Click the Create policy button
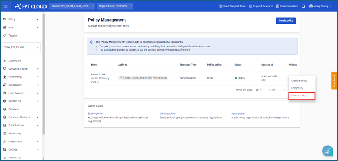 tap(286, 20)
